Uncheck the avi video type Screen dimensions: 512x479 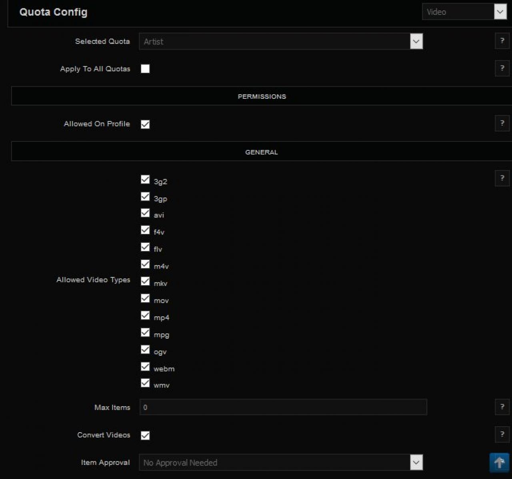[x=145, y=213]
